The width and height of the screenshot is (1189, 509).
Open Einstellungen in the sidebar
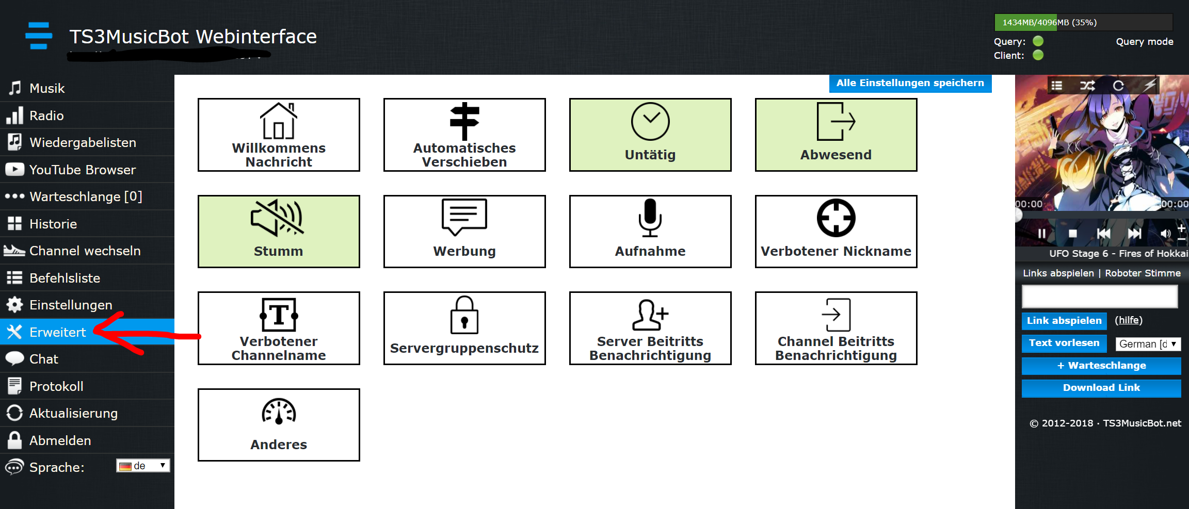coord(87,305)
